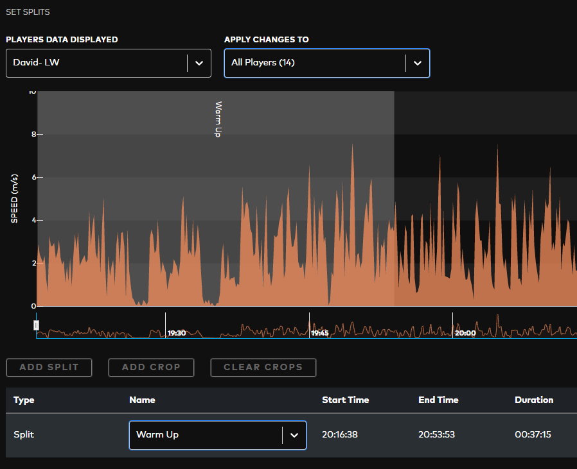Screen dimensions: 577x469
Task: Select the 20:00 marker on the overview timeline
Action: click(x=465, y=333)
